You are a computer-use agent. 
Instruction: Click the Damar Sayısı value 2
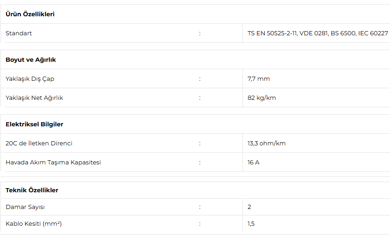point(249,207)
